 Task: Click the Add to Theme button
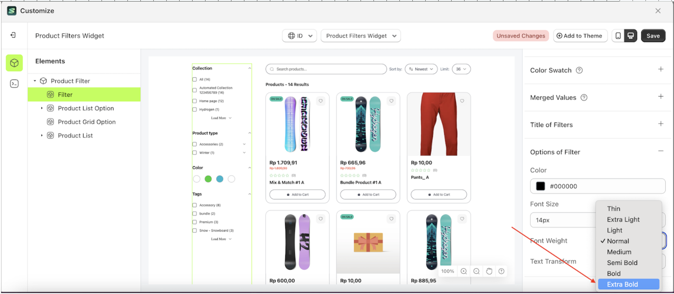tap(580, 36)
